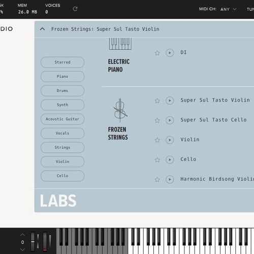Increase keyboard octave with up arrow
The image size is (254, 254).
(x=22, y=235)
